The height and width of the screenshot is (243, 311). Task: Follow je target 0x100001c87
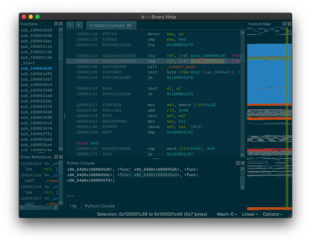click(x=180, y=154)
